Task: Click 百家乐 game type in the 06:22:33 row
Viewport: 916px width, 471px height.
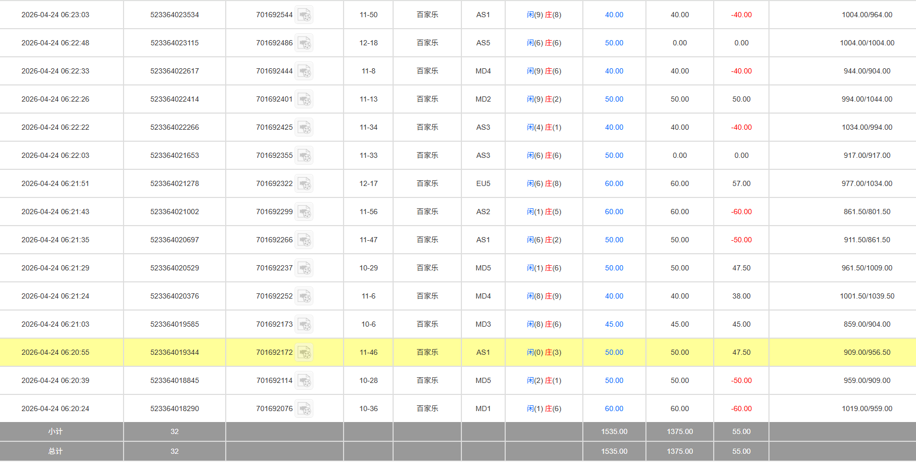Action: [x=428, y=71]
